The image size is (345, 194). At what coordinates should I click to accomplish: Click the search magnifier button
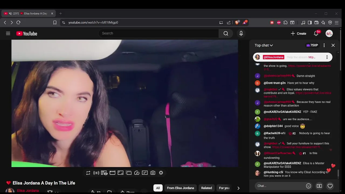[226, 33]
